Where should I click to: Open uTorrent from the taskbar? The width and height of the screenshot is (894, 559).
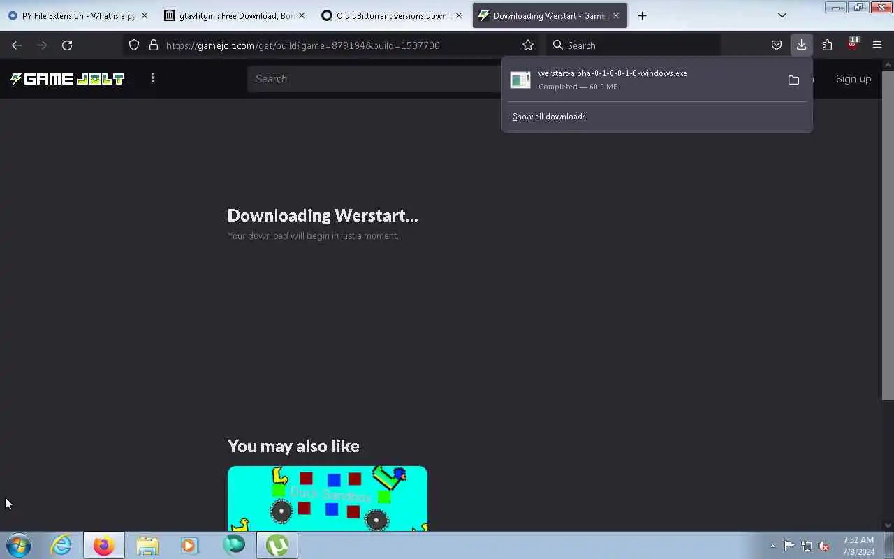coord(277,545)
